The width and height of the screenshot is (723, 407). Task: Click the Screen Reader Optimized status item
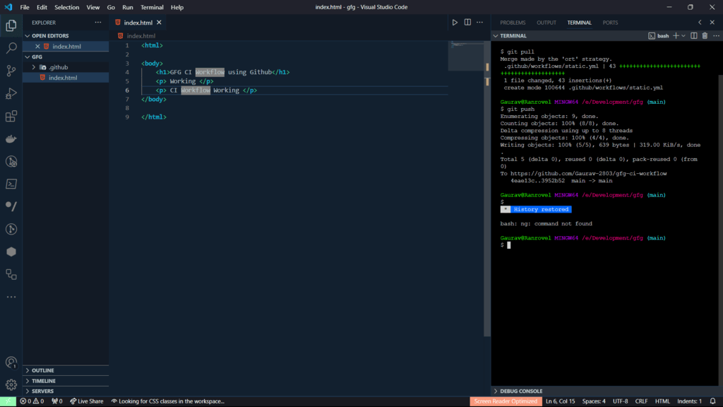coord(505,401)
